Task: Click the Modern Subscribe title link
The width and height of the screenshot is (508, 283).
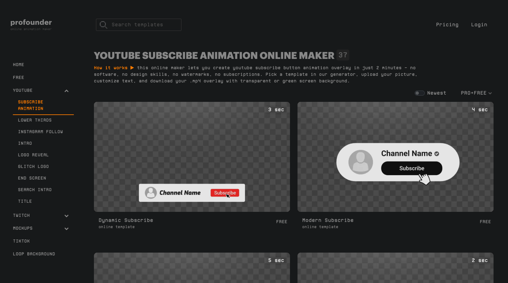Action: [x=328, y=220]
